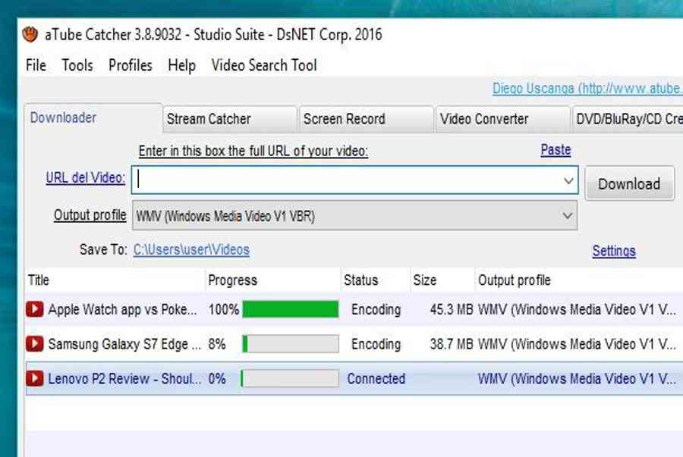Viewport: 683px width, 457px height.
Task: Open the Settings link
Action: coord(613,251)
